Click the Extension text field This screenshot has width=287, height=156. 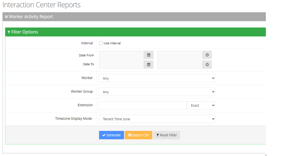tap(143, 105)
